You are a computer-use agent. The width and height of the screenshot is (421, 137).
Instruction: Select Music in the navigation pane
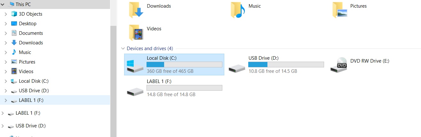coord(25,52)
